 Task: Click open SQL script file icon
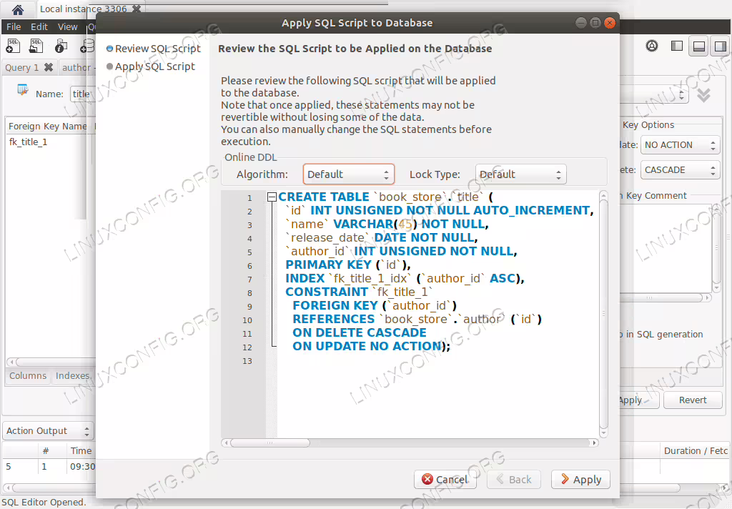coord(36,46)
